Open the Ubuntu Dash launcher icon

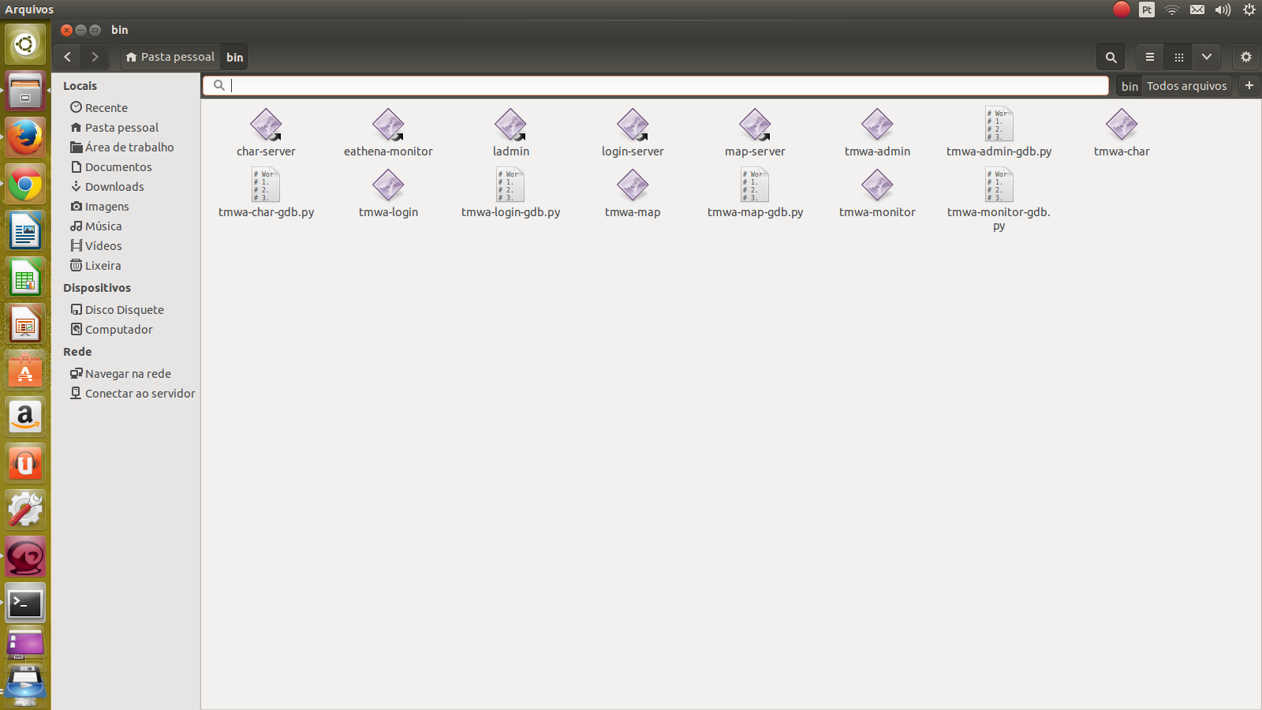[x=25, y=44]
